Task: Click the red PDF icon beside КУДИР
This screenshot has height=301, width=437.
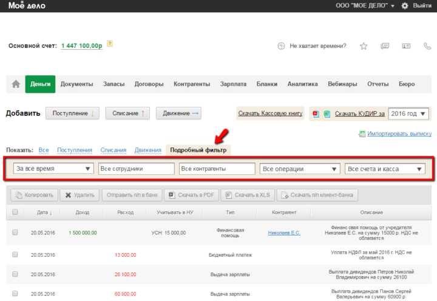Action: 316,113
